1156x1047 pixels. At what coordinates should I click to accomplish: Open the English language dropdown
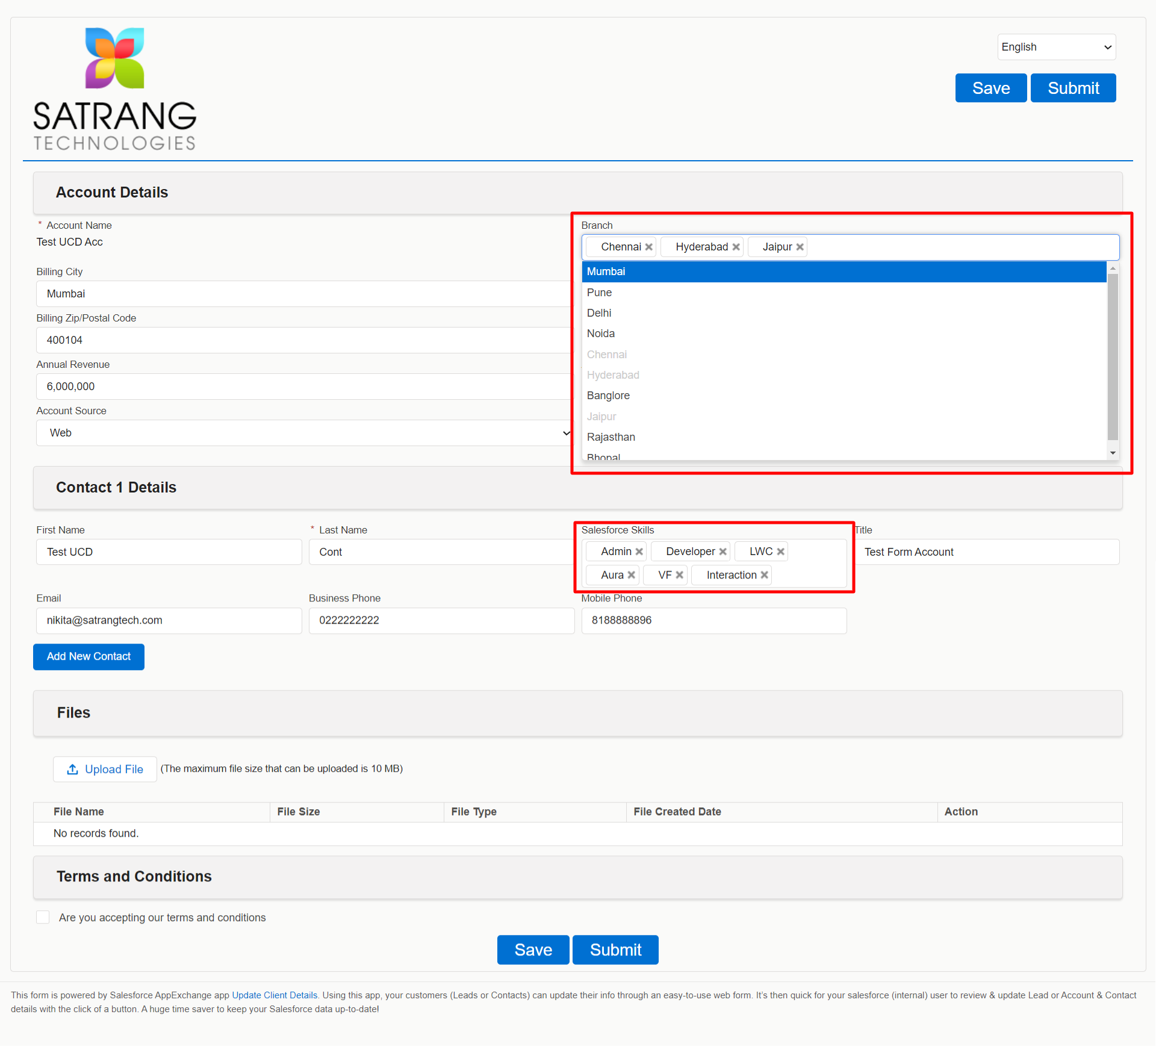[x=1056, y=47]
